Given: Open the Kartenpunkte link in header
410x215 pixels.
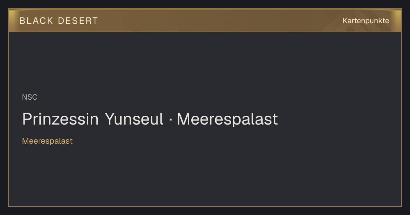Looking at the screenshot, I should click(x=366, y=21).
